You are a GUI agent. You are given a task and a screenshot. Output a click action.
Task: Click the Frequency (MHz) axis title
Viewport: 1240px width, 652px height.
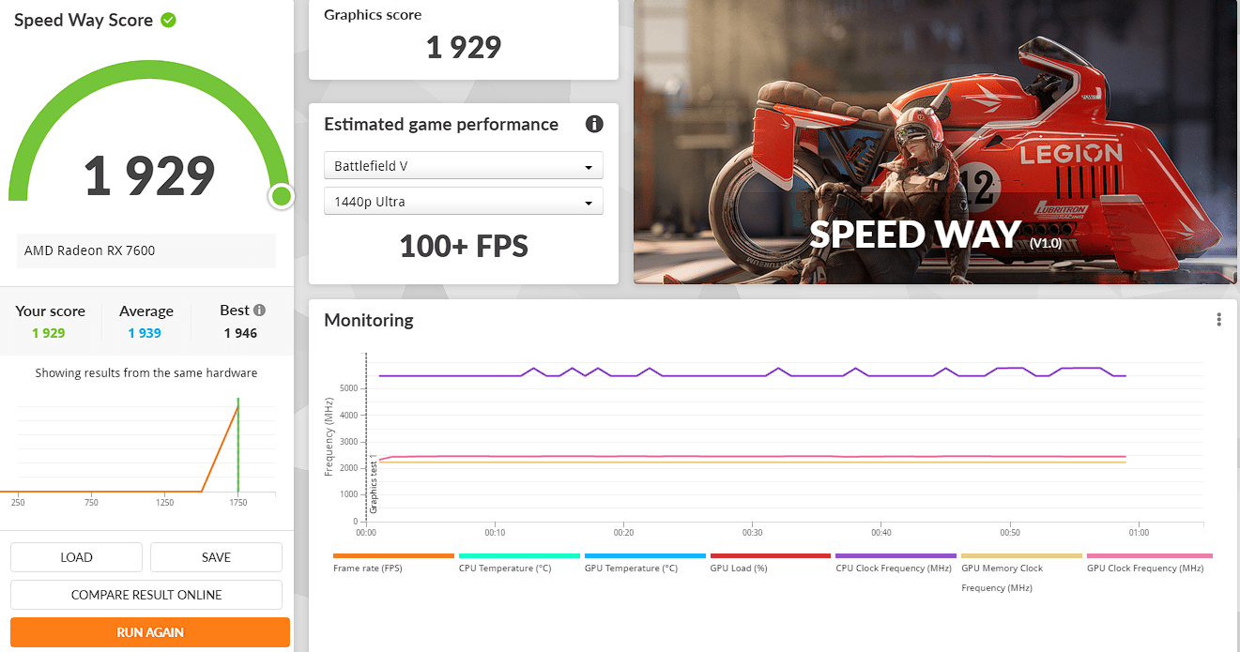[x=329, y=437]
